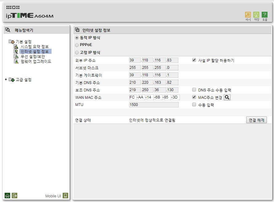
Task: Click the 연결 해제 button
Action: coord(256,120)
